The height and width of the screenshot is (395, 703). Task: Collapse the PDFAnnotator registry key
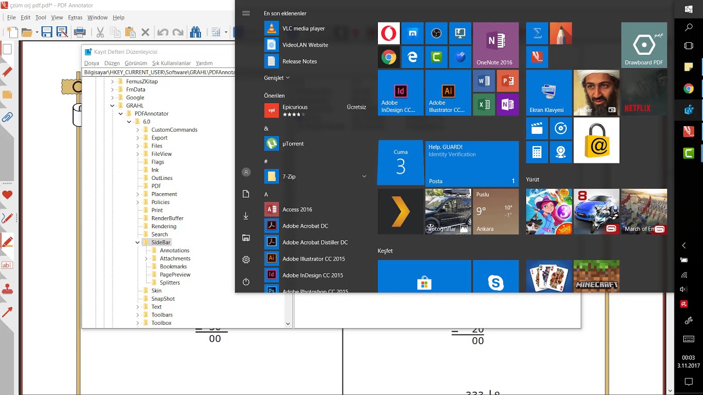point(121,114)
